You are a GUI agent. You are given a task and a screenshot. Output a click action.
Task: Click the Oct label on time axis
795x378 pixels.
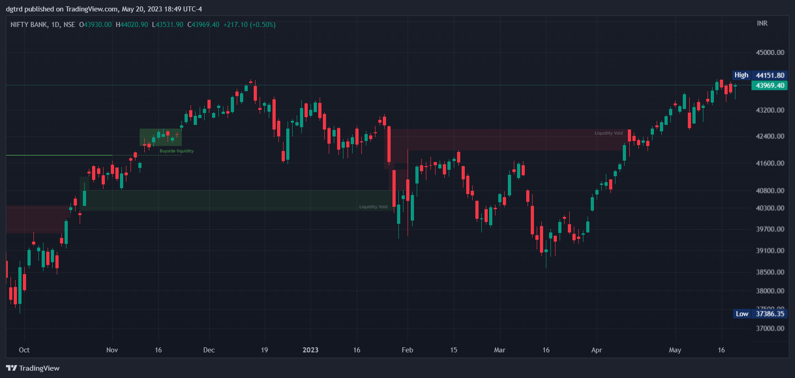(x=24, y=350)
